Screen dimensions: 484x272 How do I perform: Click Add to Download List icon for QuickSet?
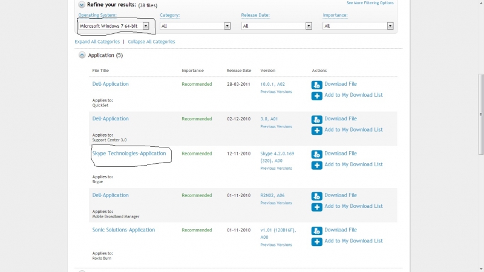coord(316,96)
